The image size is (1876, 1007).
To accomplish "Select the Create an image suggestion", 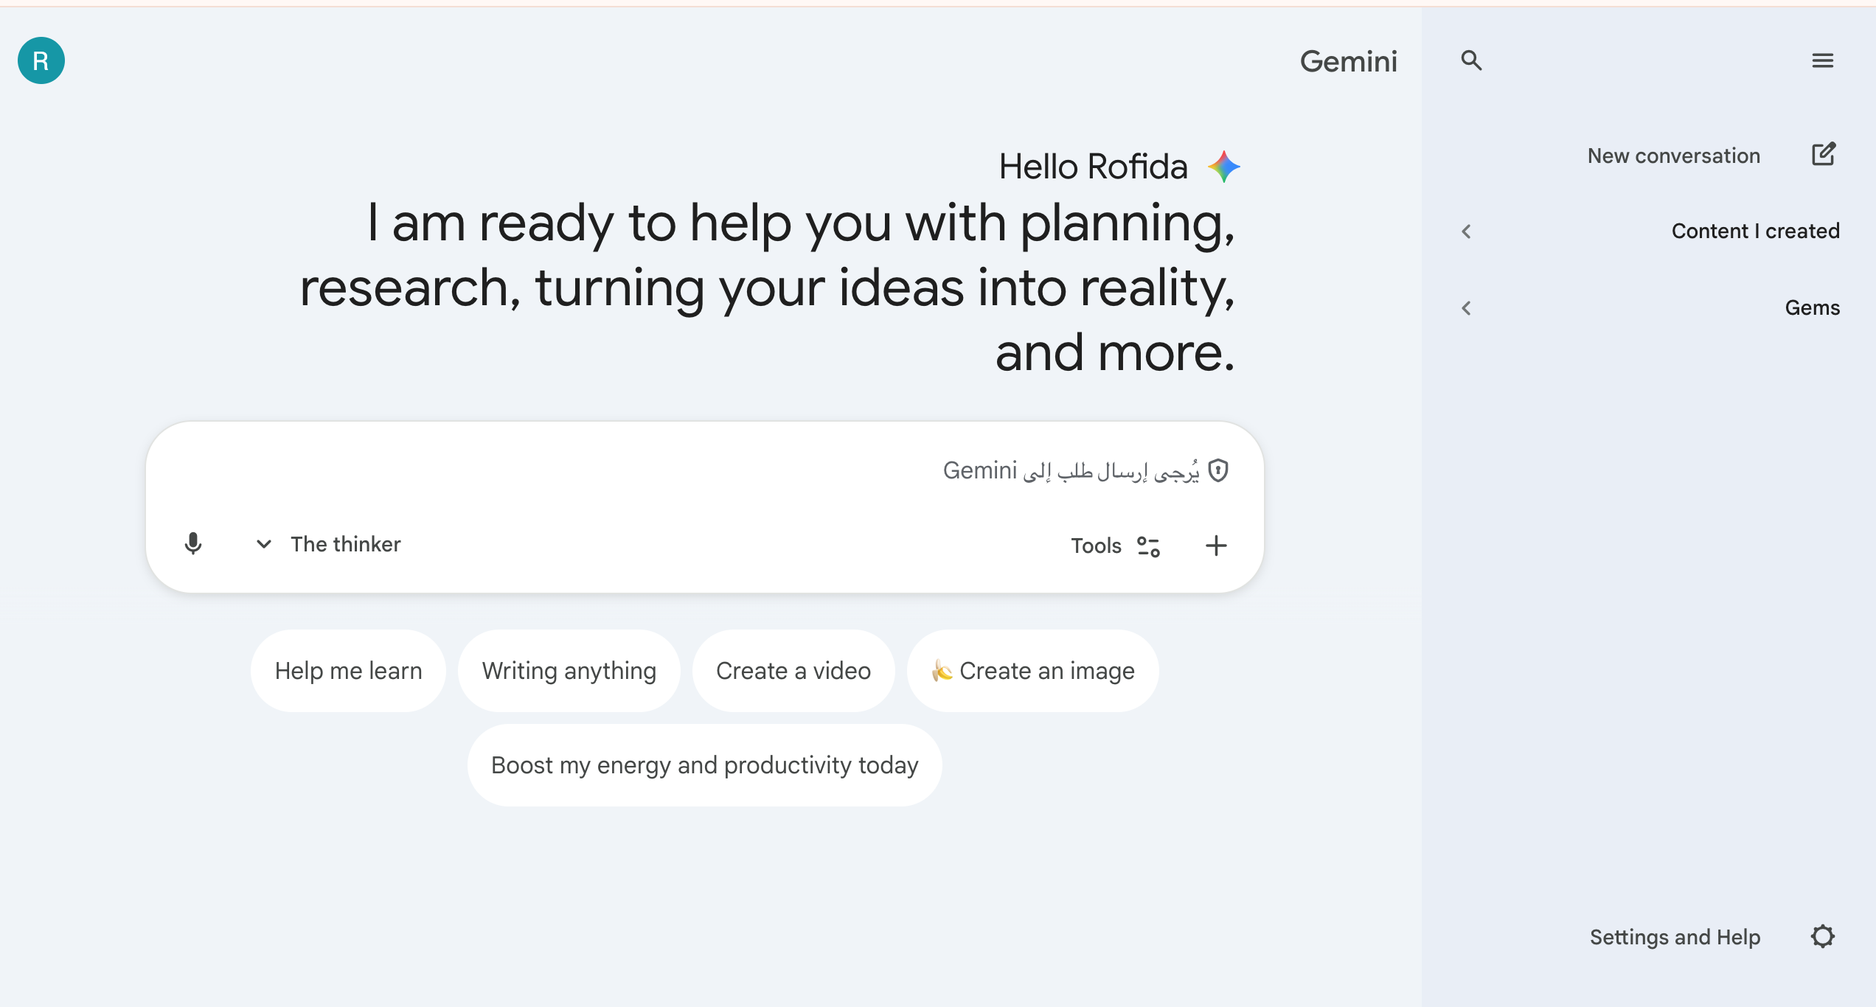I will tap(1032, 670).
